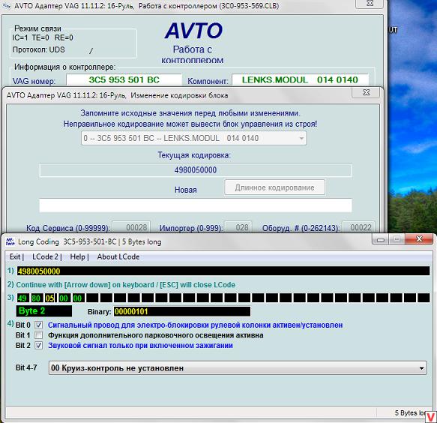Select byte 2 cell with value 05
This screenshot has width=437, height=423.
[x=50, y=298]
